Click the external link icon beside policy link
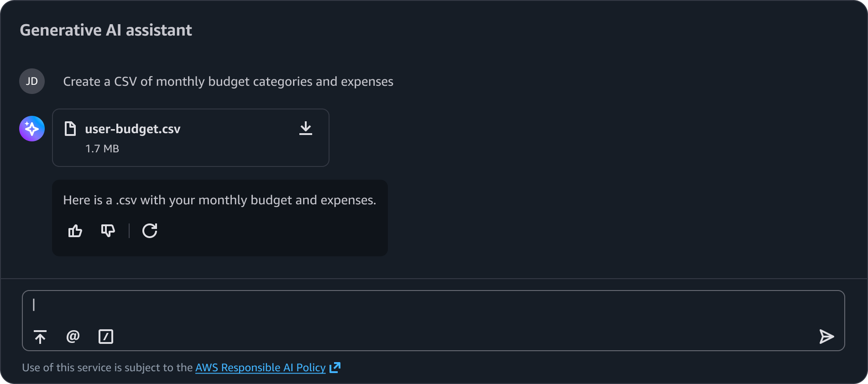 tap(335, 368)
